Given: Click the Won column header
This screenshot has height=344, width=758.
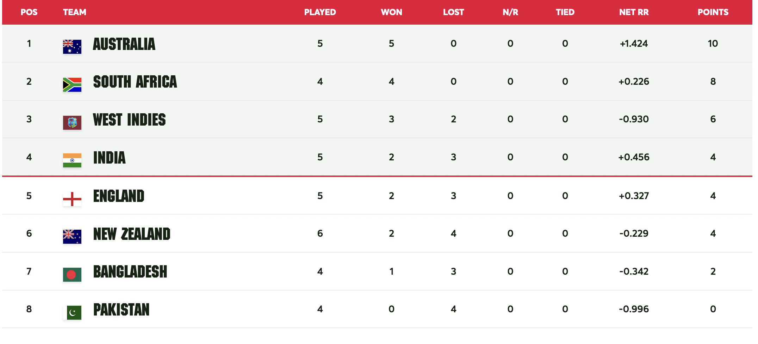Looking at the screenshot, I should [391, 12].
